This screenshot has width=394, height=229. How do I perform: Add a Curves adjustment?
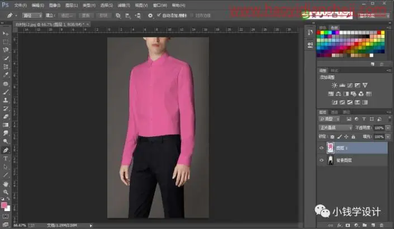(x=350, y=85)
